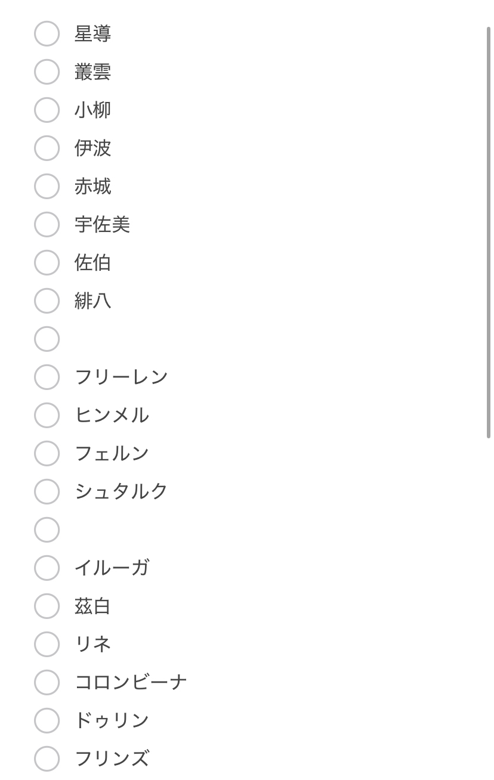Select the シュタルク option

(x=47, y=491)
